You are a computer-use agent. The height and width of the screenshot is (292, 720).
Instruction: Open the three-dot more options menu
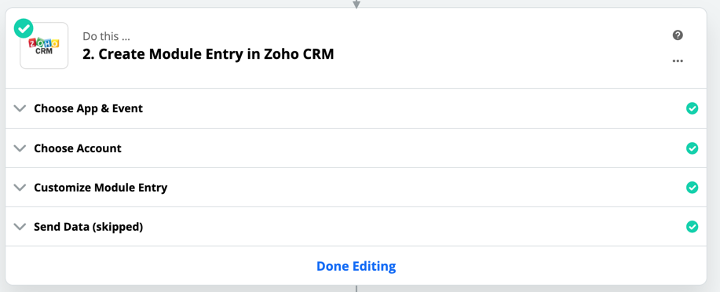tap(678, 61)
